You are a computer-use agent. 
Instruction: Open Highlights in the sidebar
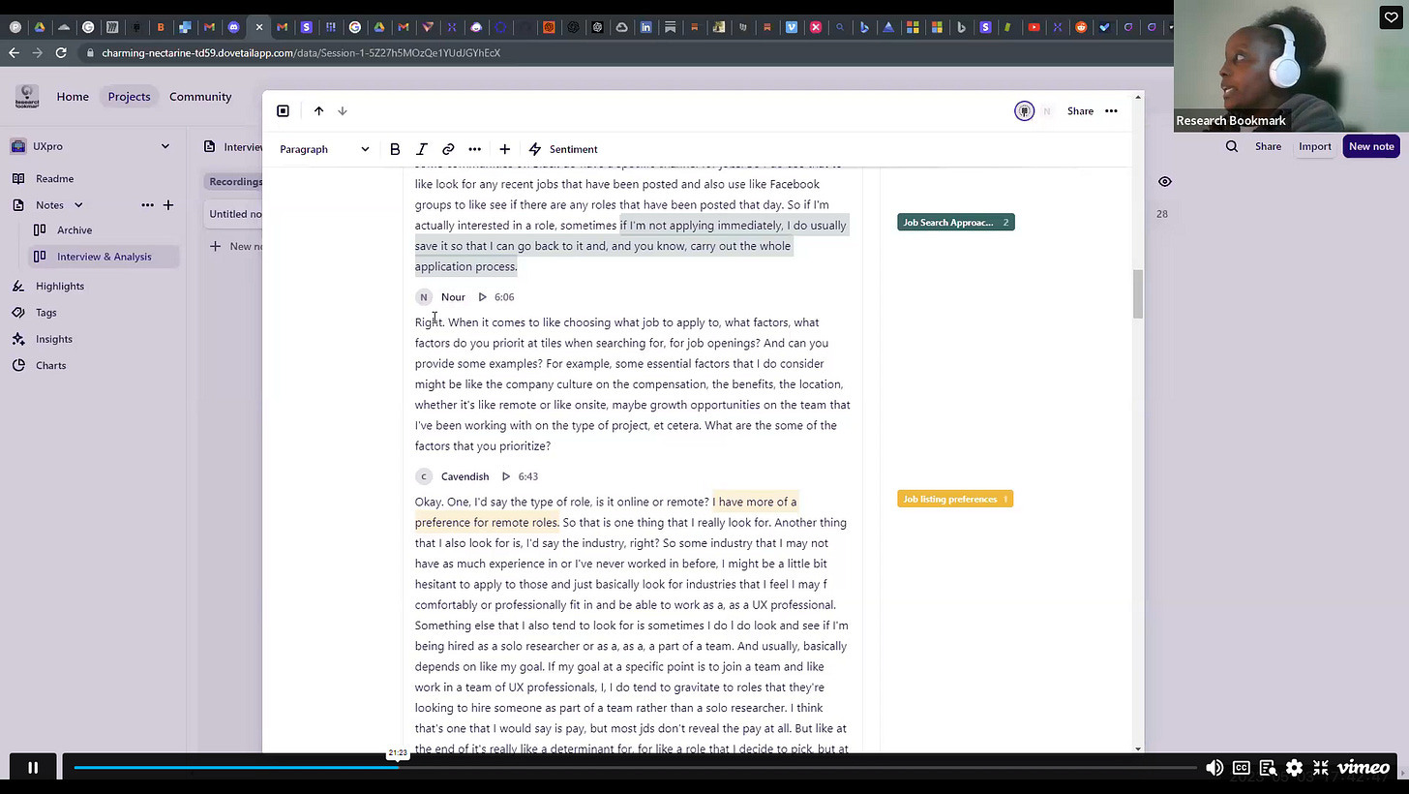click(60, 286)
